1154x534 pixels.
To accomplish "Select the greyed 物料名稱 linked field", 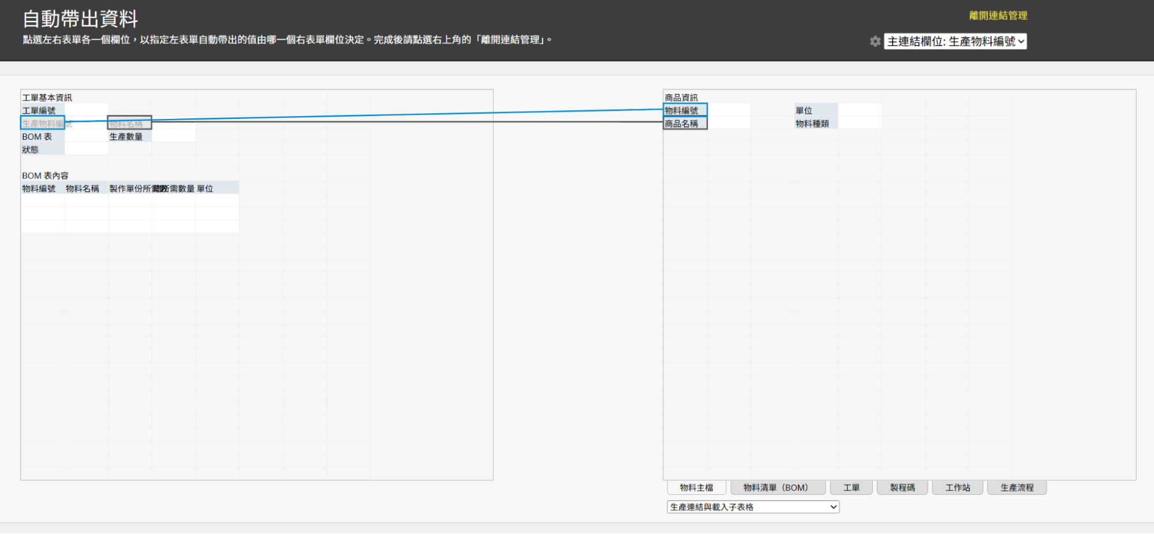I will 129,124.
